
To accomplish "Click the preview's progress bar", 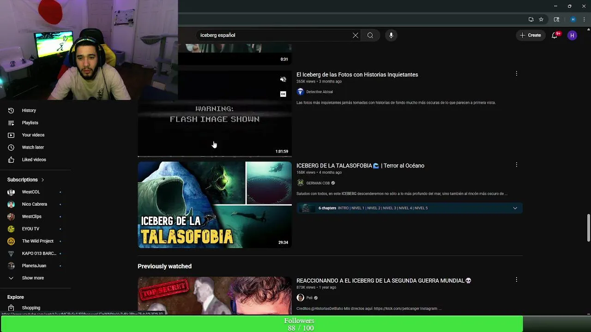I will [x=215, y=156].
